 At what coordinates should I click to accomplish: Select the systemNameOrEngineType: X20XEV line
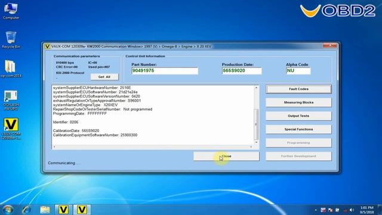[x=85, y=105]
